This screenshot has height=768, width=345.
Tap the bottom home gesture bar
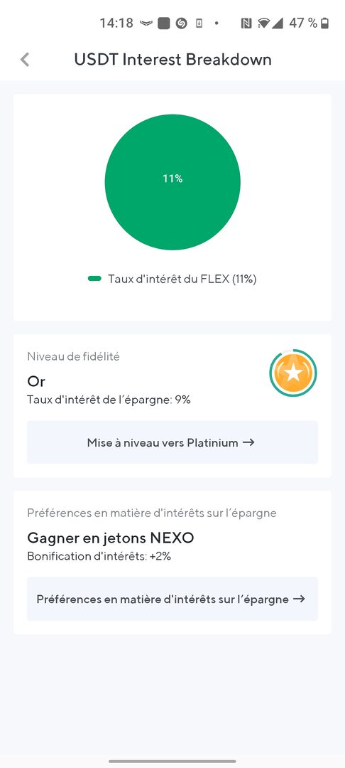172,762
